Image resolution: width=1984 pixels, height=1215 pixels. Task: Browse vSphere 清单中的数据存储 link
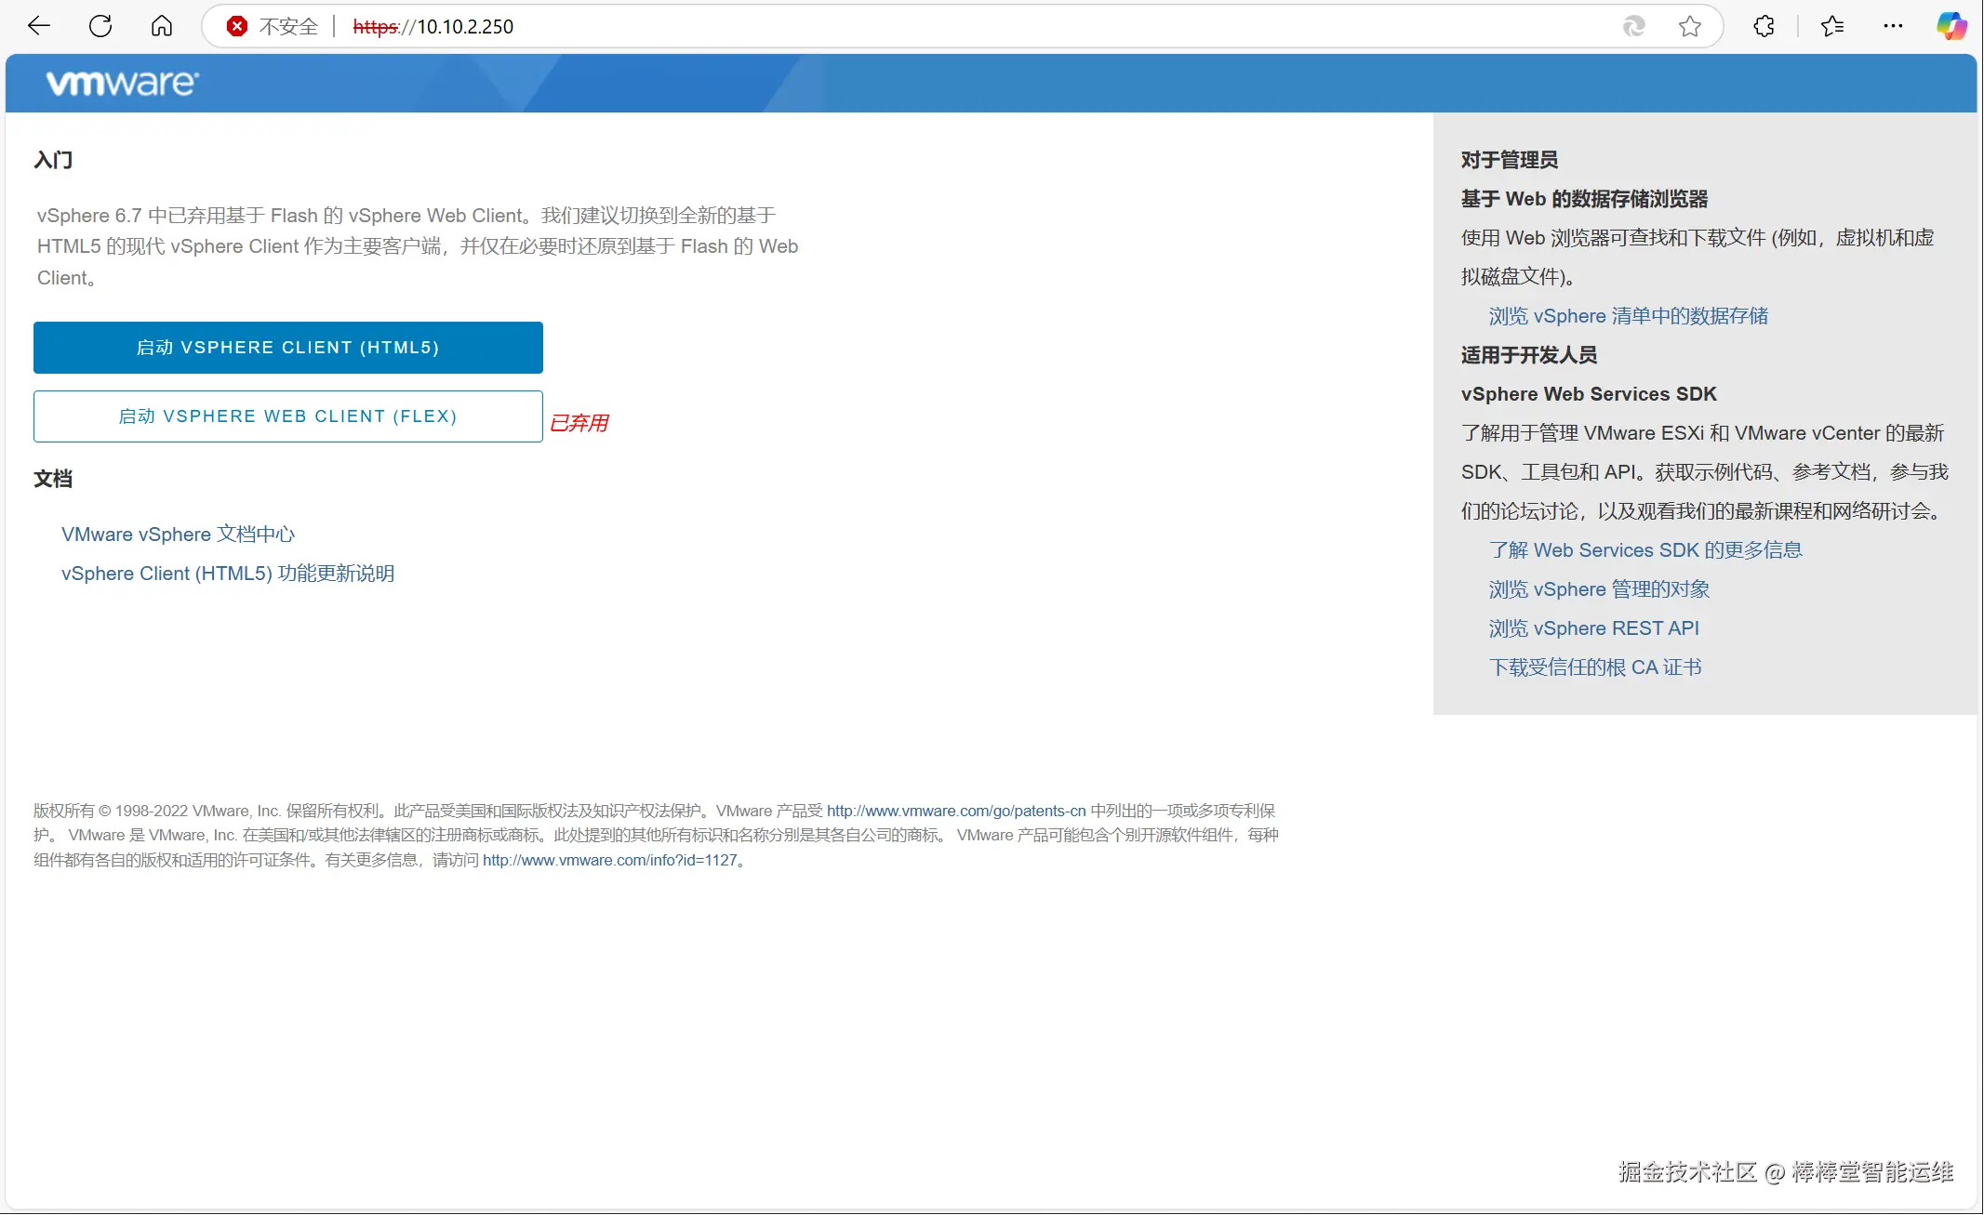[x=1628, y=316]
